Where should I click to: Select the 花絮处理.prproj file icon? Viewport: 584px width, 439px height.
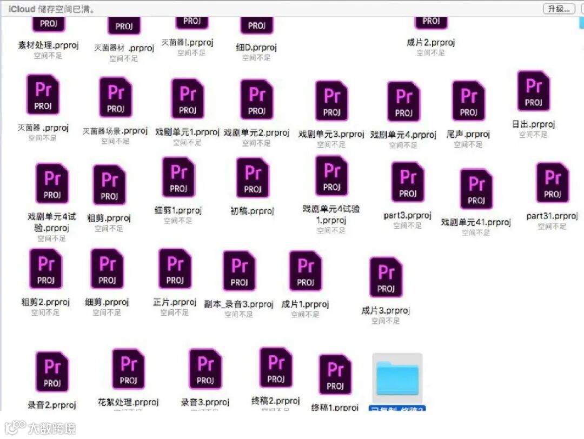tap(129, 369)
